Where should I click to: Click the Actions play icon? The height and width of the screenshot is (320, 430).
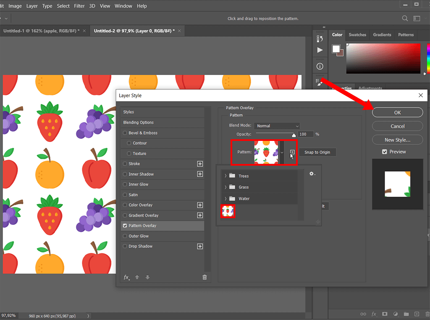pyautogui.click(x=320, y=50)
